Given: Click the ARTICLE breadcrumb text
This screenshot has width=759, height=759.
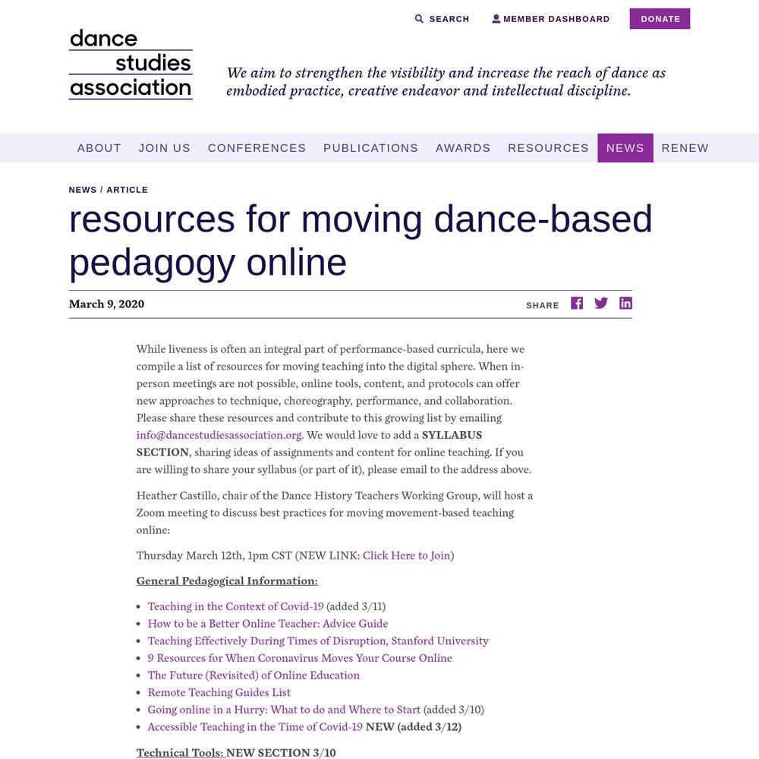Looking at the screenshot, I should point(128,190).
